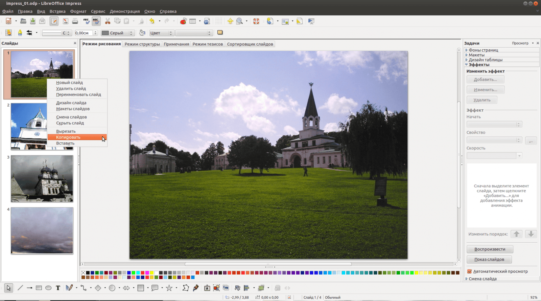Expand the Дизайн таблицы section
Viewport: 541px width, 301px height.
(502, 60)
